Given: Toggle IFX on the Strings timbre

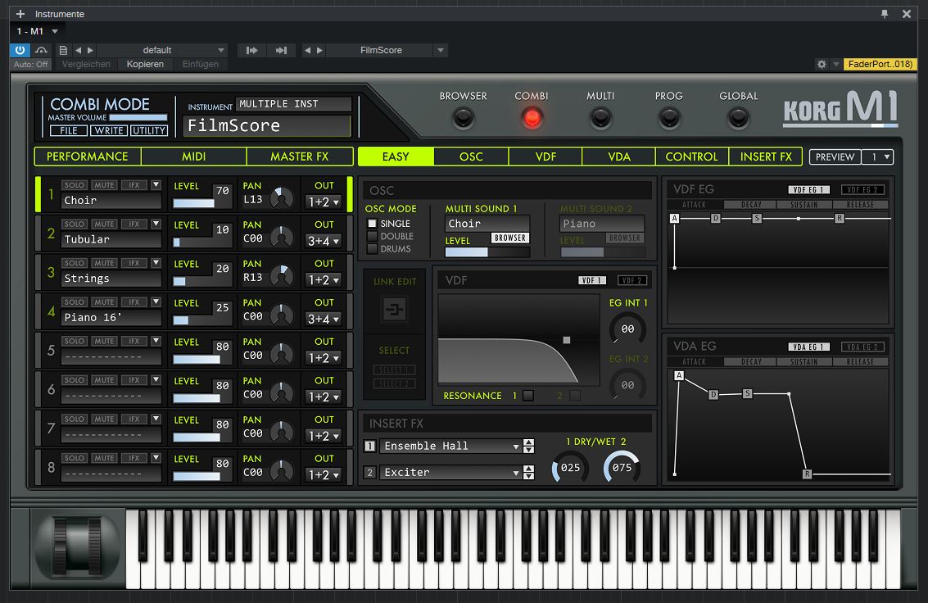Looking at the screenshot, I should [x=134, y=263].
